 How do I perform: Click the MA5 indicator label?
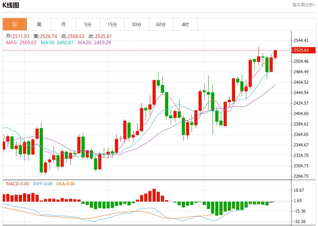(21, 42)
